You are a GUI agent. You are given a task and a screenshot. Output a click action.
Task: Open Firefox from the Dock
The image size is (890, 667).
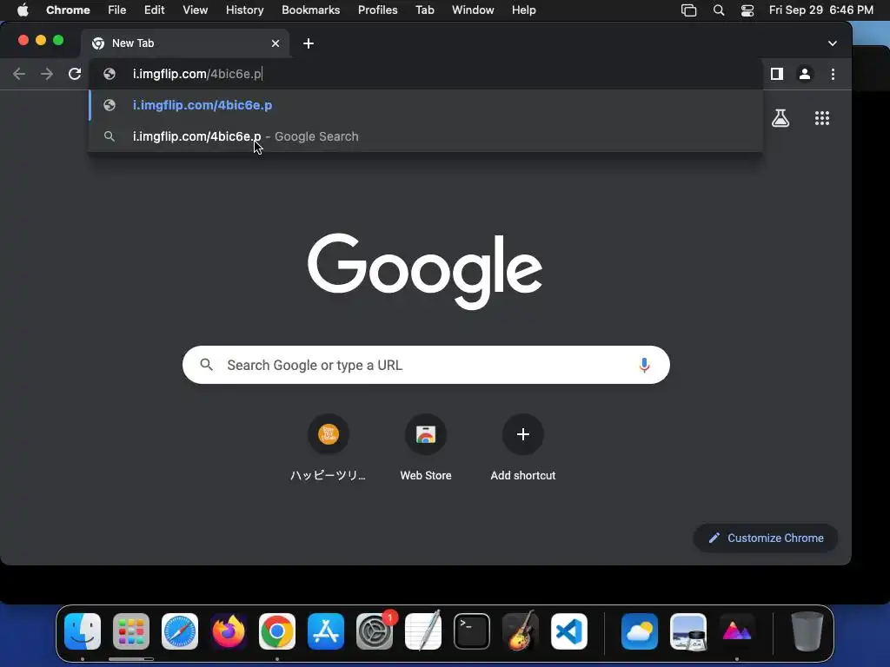click(x=229, y=631)
